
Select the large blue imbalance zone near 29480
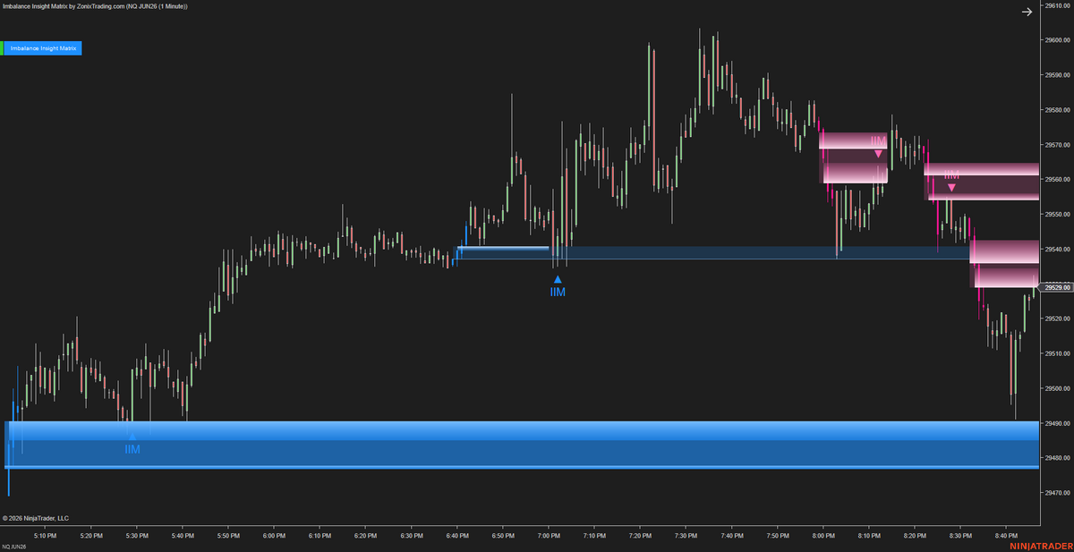522,445
